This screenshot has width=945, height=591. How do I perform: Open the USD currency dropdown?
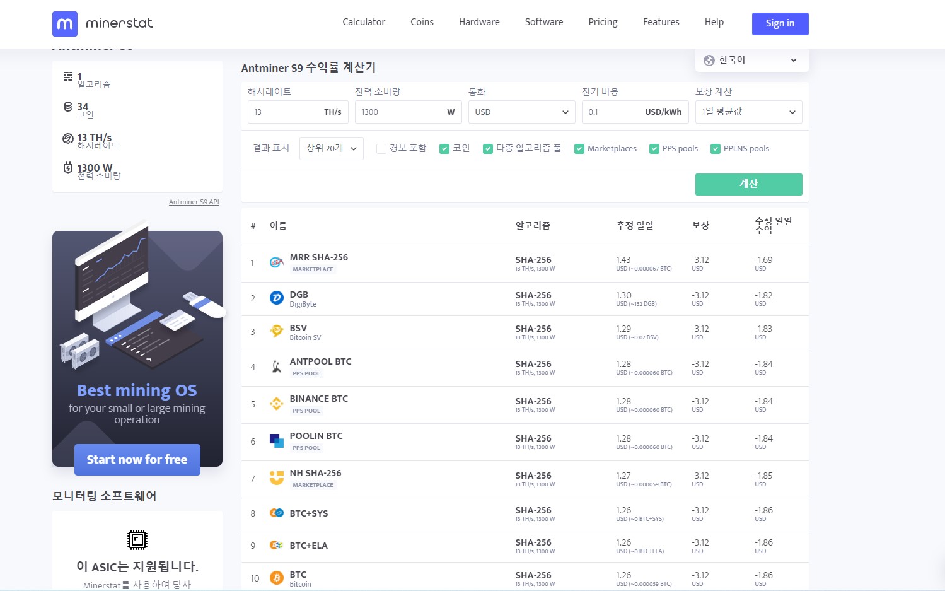(522, 112)
